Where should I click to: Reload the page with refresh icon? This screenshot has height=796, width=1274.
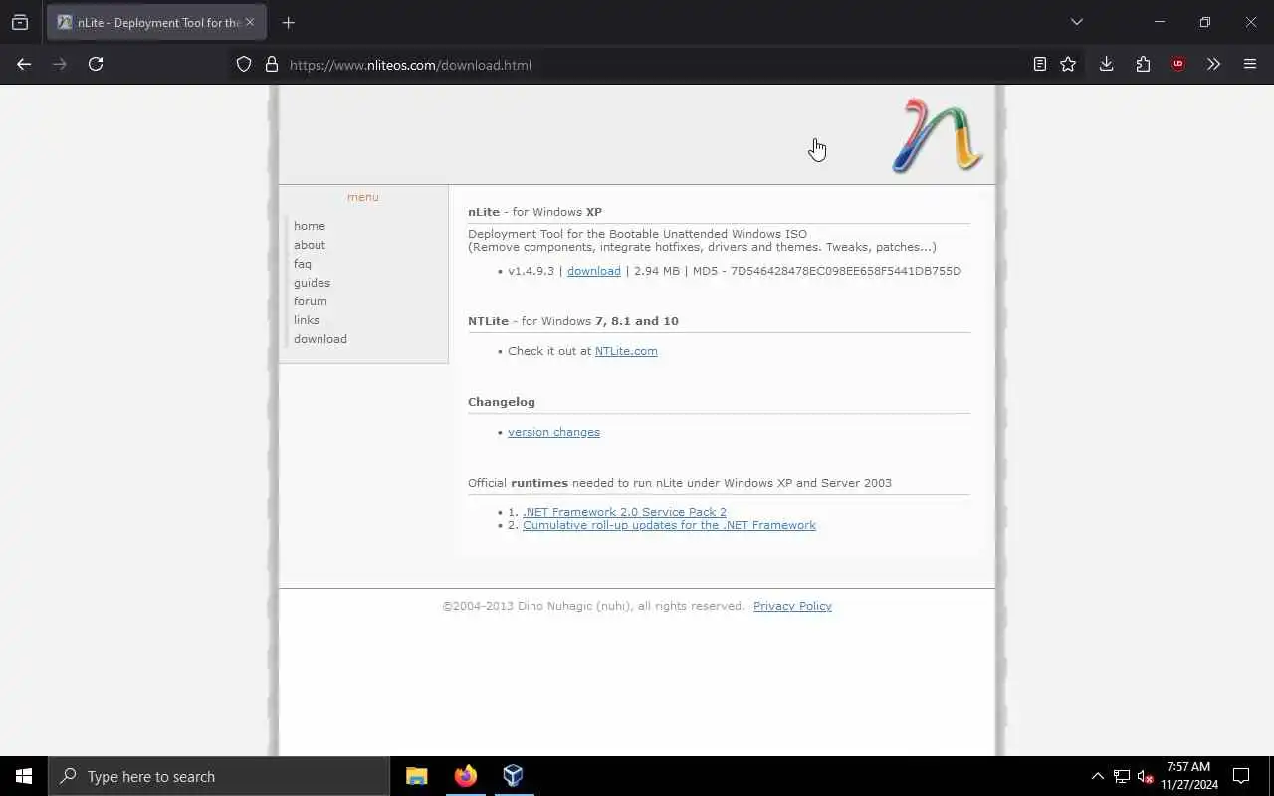tap(96, 64)
